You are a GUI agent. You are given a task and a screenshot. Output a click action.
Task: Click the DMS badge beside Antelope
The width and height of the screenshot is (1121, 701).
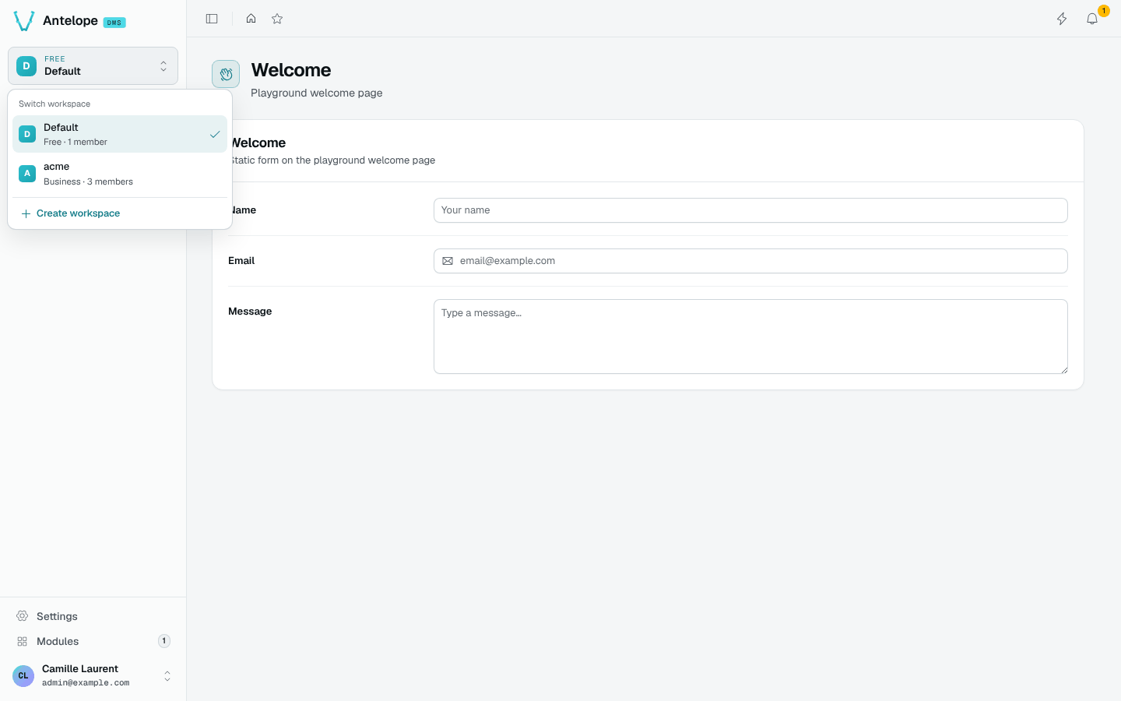(x=114, y=23)
